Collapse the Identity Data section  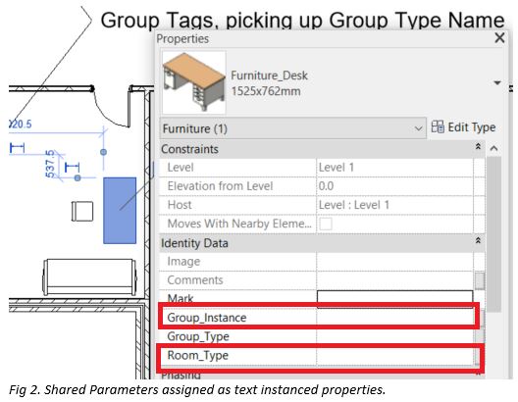[x=478, y=240]
